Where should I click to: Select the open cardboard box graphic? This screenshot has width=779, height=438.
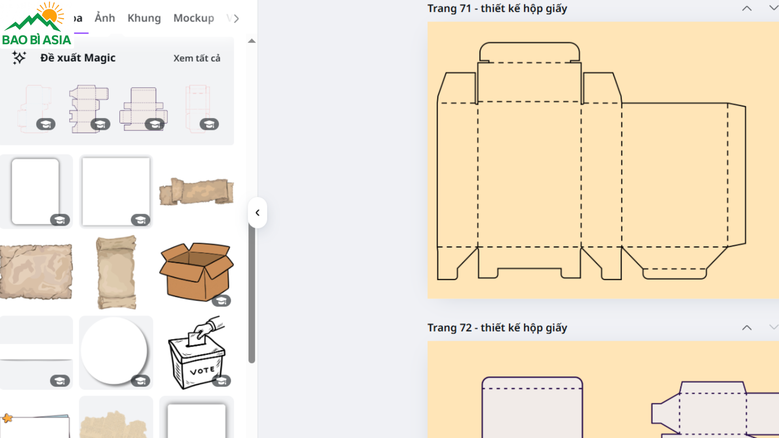(x=196, y=272)
